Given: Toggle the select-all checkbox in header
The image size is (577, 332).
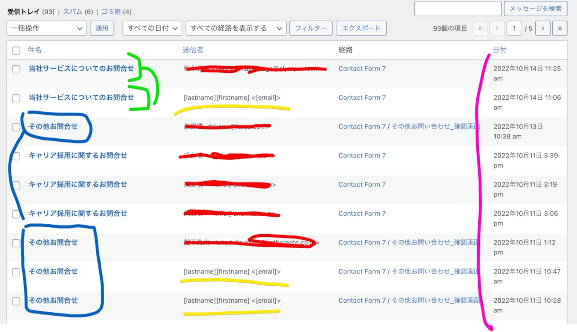Looking at the screenshot, I should pyautogui.click(x=16, y=51).
